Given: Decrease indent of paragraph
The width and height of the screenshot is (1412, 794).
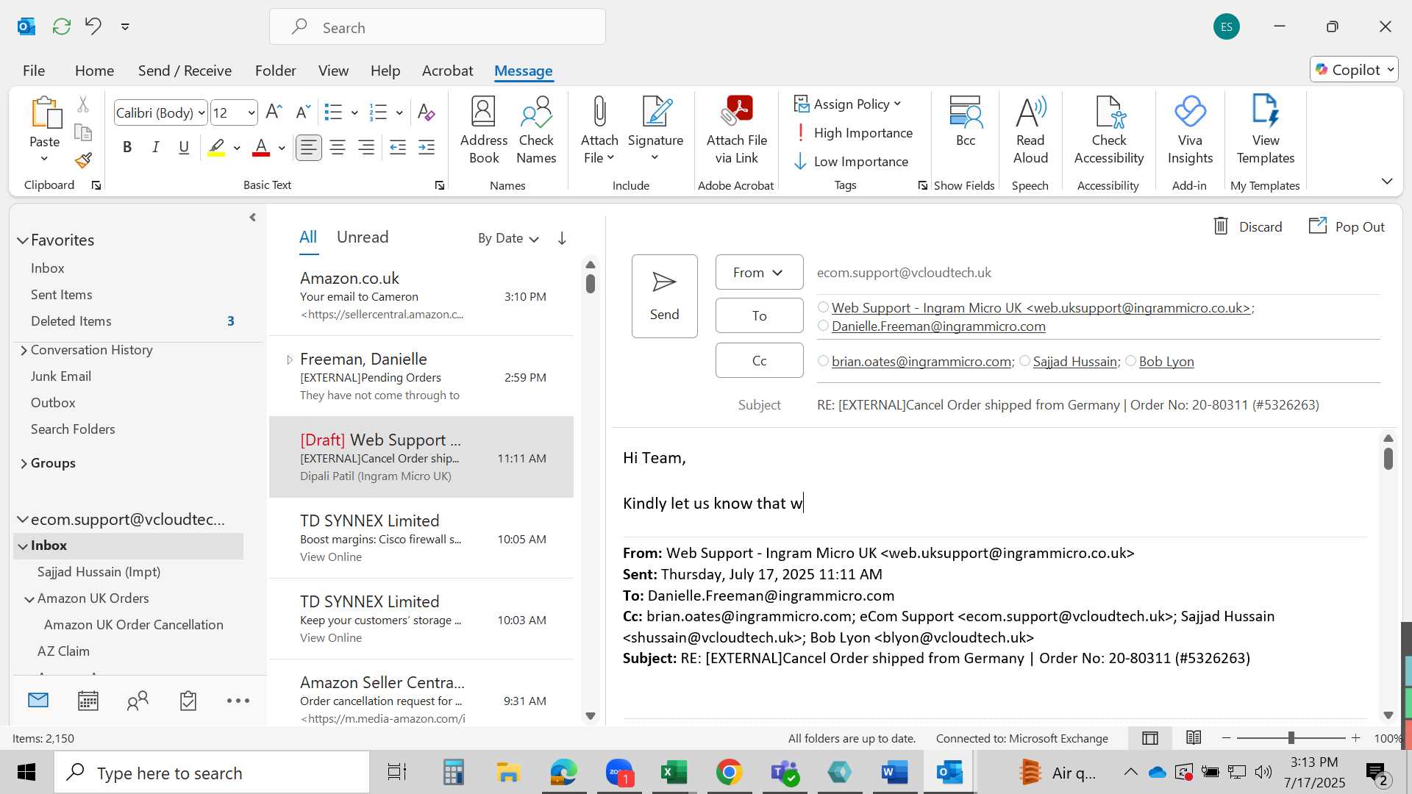Looking at the screenshot, I should [x=398, y=148].
